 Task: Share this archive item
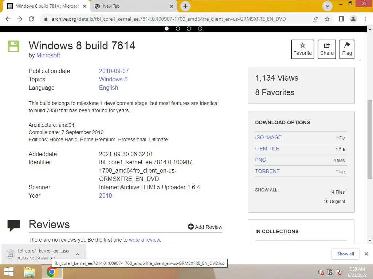pyautogui.click(x=327, y=49)
